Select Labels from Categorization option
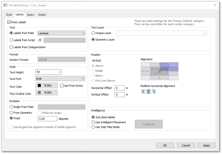The image size is (222, 154). tap(11, 47)
